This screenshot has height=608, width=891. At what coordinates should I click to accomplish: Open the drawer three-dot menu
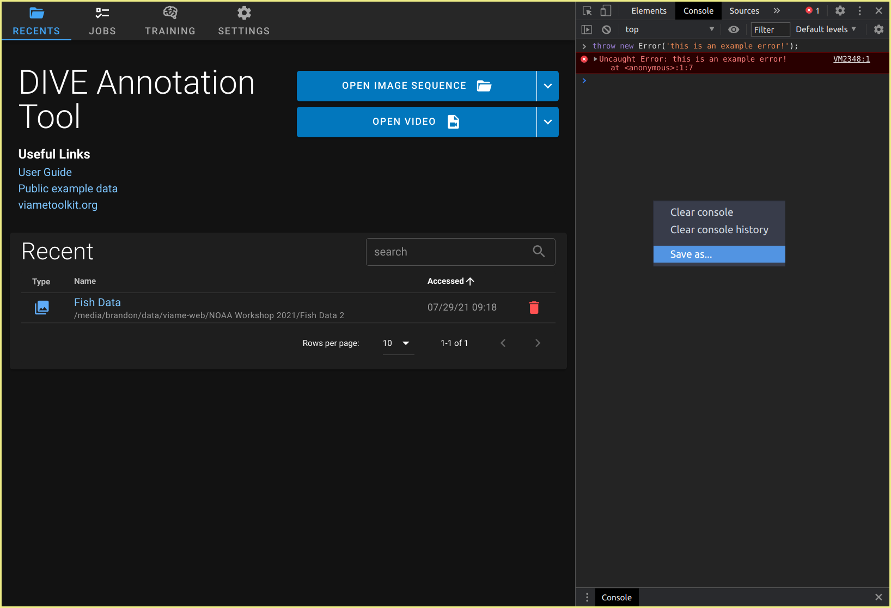[587, 598]
